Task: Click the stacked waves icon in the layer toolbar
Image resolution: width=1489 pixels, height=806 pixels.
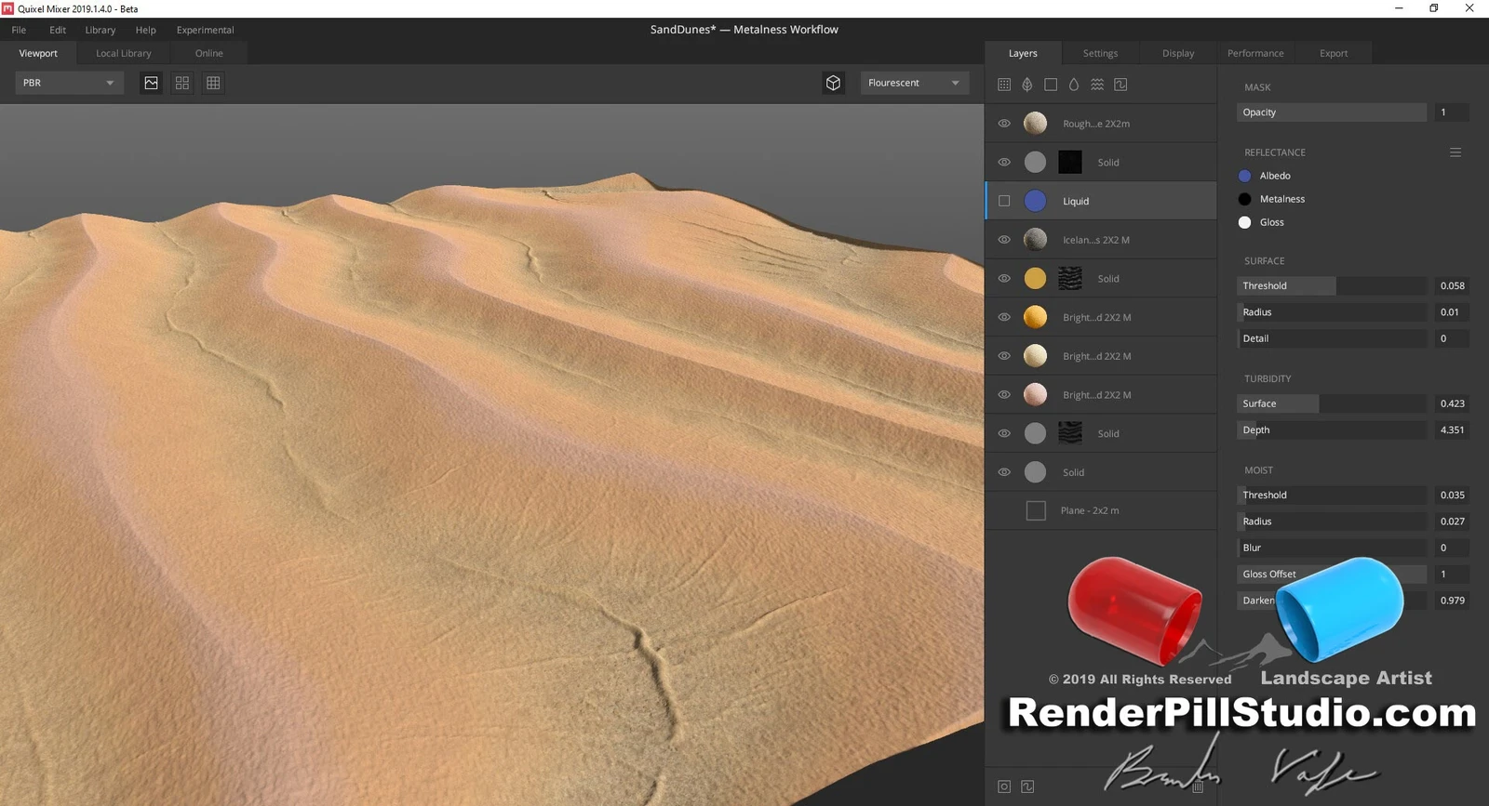Action: tap(1097, 85)
